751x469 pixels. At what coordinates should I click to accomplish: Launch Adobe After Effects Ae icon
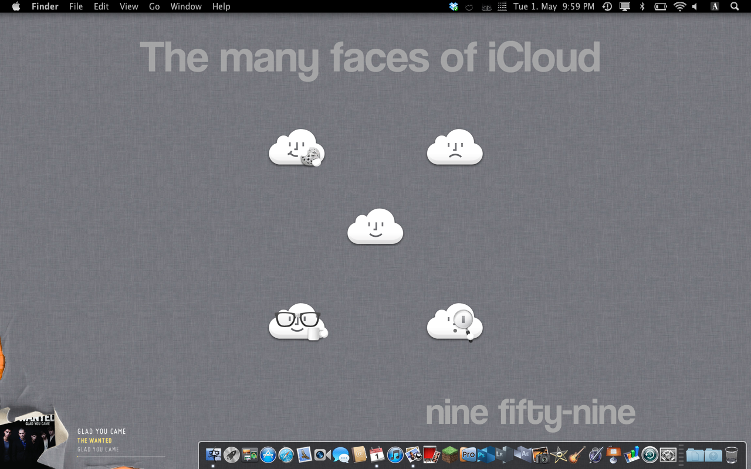(x=522, y=454)
